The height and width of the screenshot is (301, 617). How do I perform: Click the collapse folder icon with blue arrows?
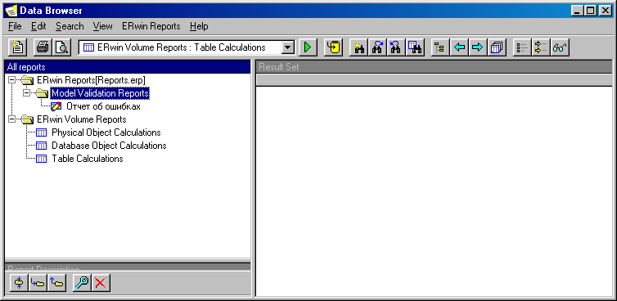pyautogui.click(x=19, y=282)
